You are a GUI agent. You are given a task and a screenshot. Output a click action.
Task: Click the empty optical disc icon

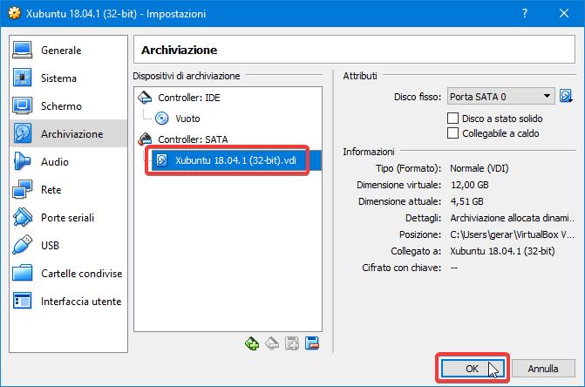coord(161,119)
